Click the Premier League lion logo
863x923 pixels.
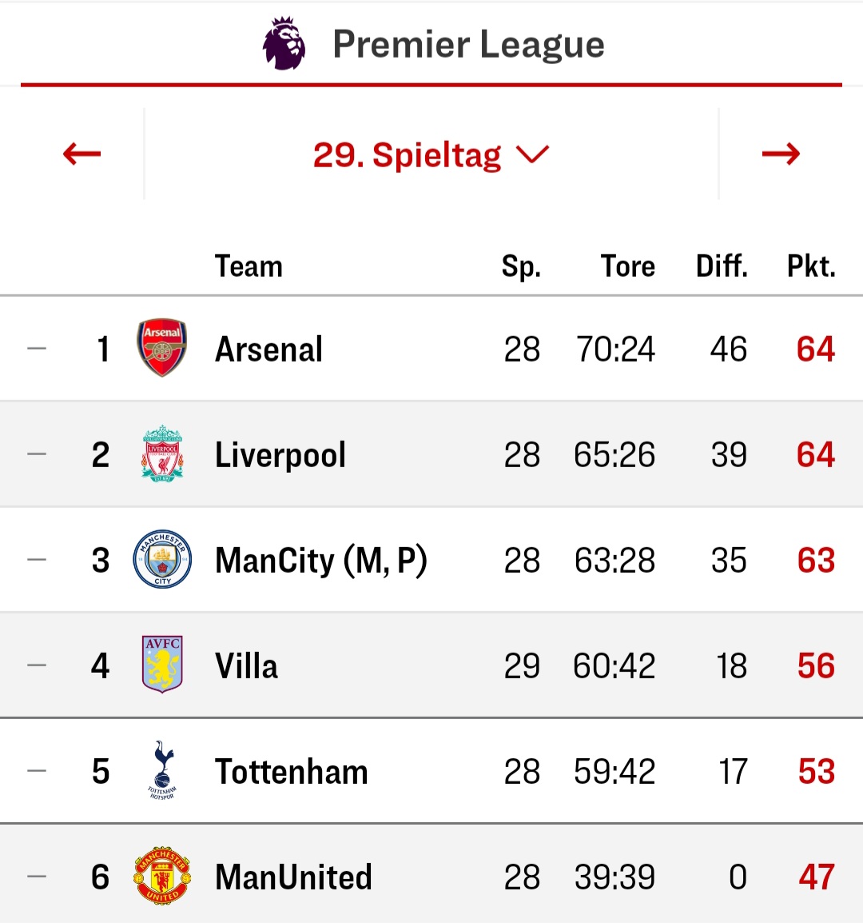pos(284,43)
